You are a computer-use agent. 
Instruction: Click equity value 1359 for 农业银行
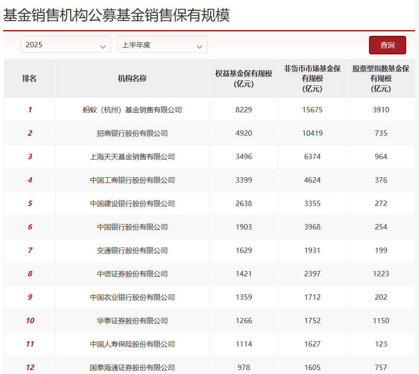pyautogui.click(x=244, y=298)
